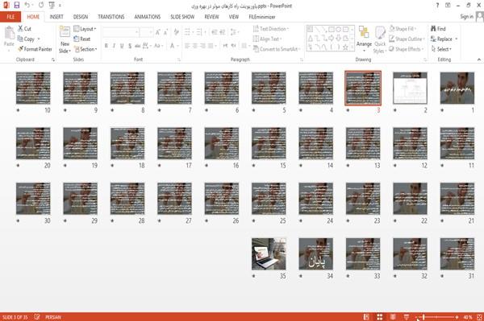Screen dimensions: 484x321
Task: Switch to the REVIEW tab
Action: pos(211,17)
